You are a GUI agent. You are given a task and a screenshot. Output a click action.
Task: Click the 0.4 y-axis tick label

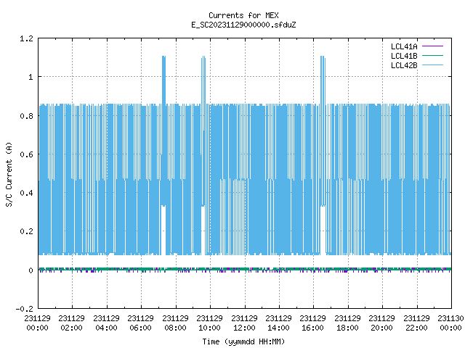26,193
